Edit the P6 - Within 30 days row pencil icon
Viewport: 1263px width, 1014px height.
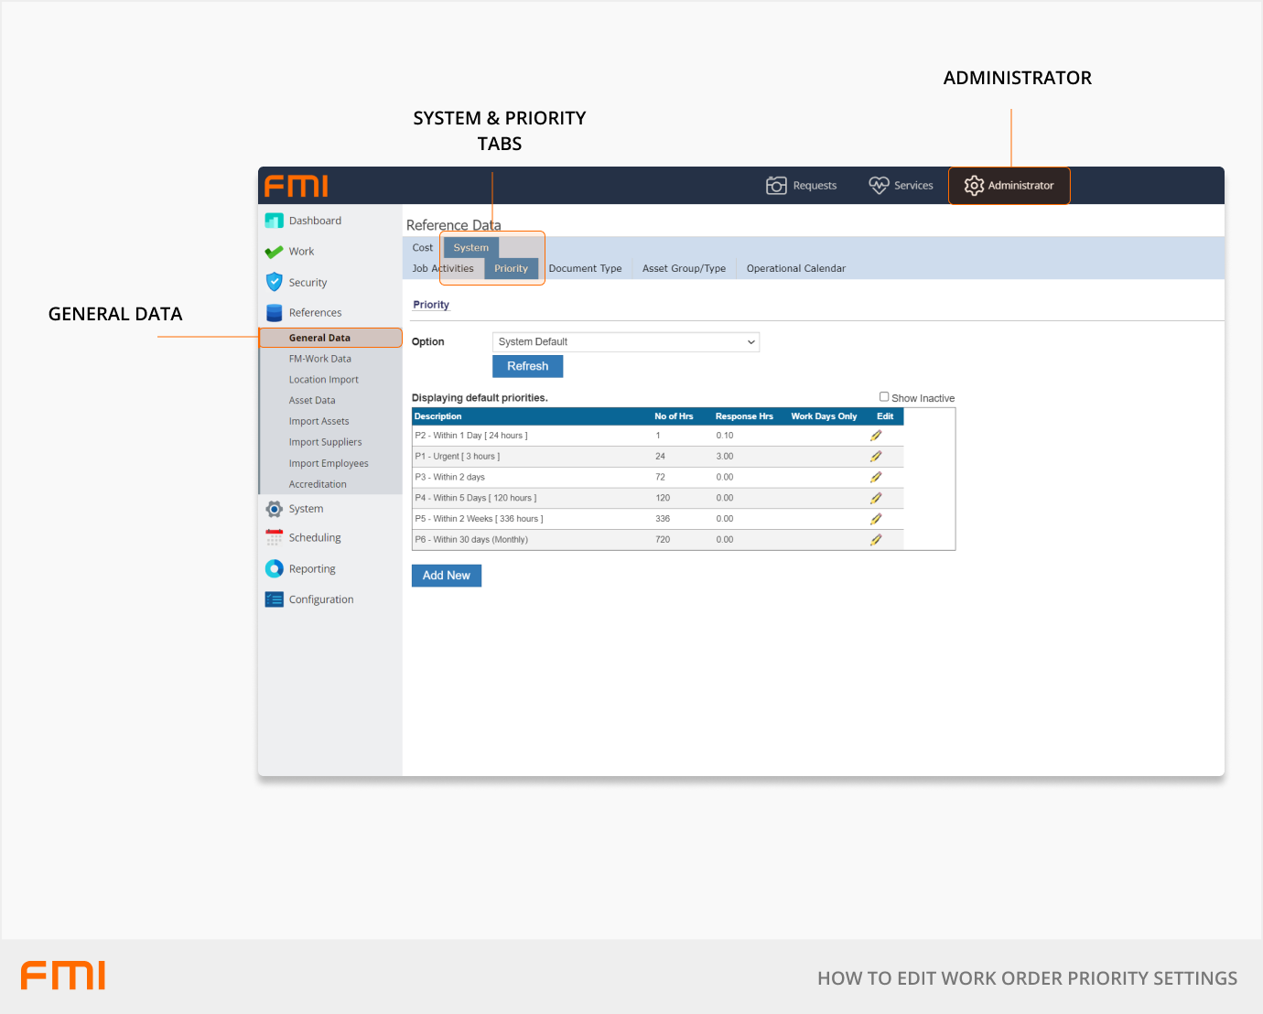876,539
